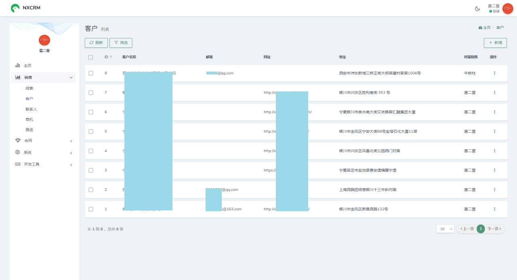Viewport: 517px width, 280px height.
Task: Click the NXCRM logo icon
Action: [15, 8]
